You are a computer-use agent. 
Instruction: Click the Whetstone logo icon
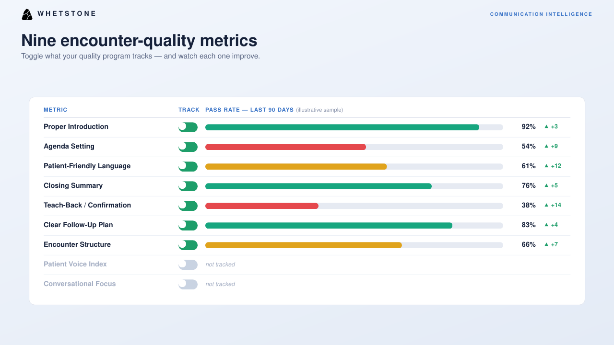pos(27,14)
